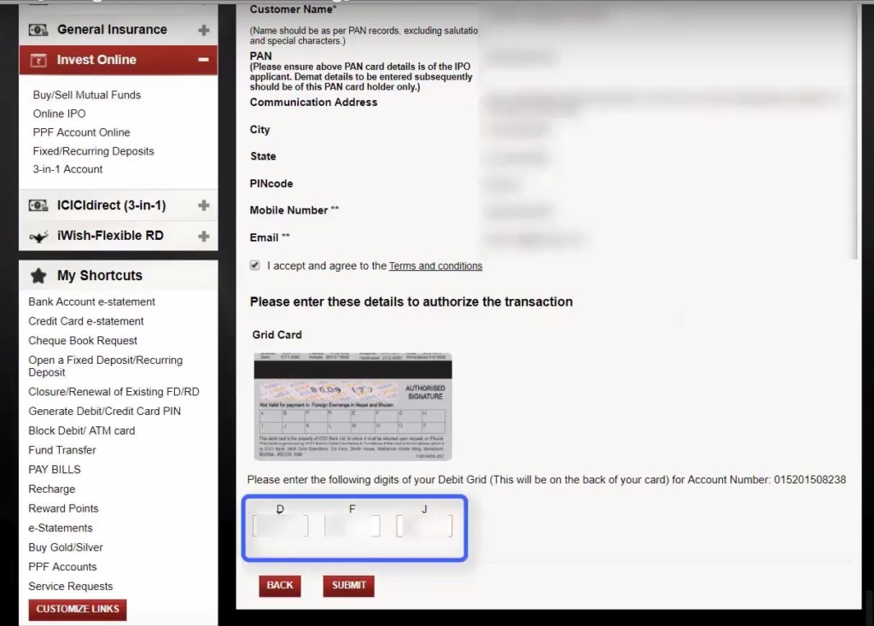Click the iWish-Flexible RD lamp icon
The width and height of the screenshot is (874, 626).
[38, 237]
